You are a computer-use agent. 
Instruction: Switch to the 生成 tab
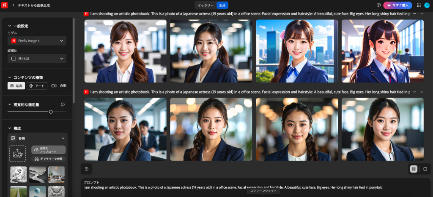[222, 5]
